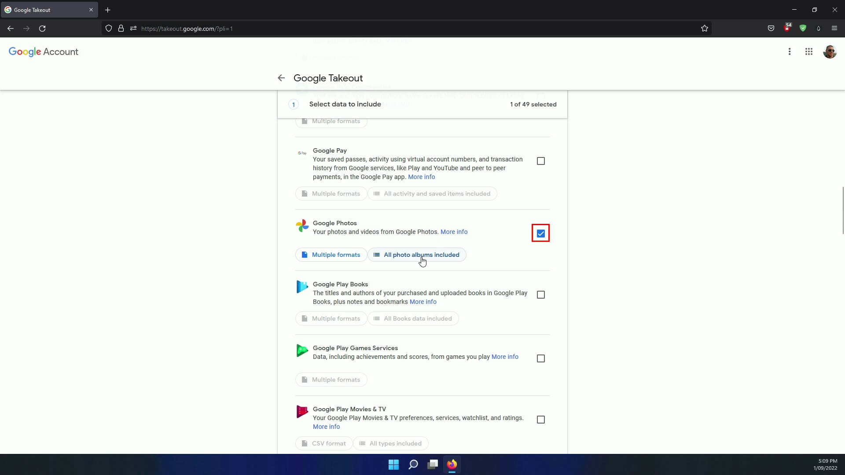
Task: Click the green shield protection extension icon
Action: 803,28
